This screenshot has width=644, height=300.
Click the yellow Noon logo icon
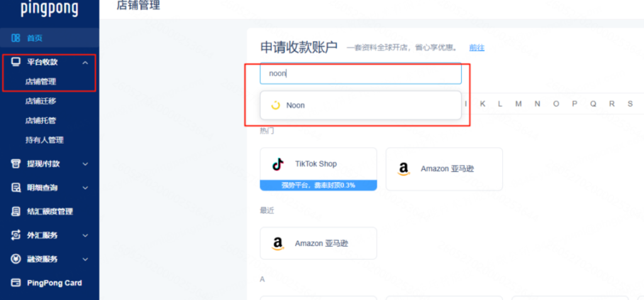275,105
